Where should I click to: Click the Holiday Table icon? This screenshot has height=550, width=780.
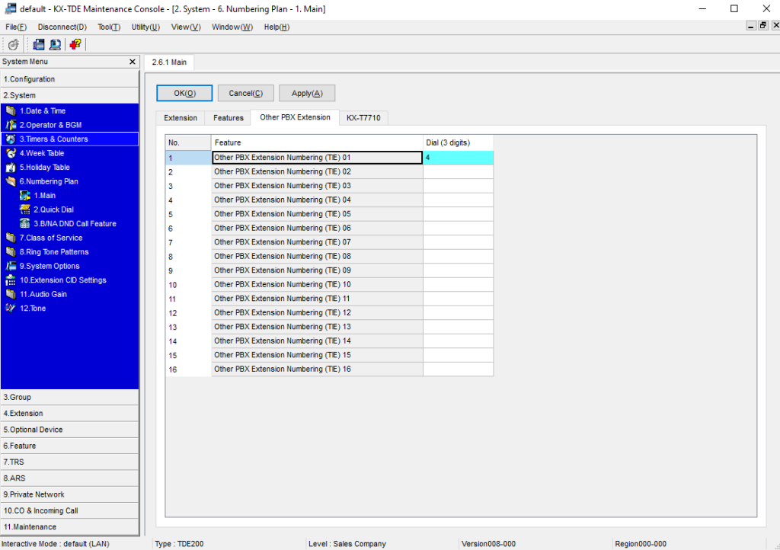click(11, 167)
